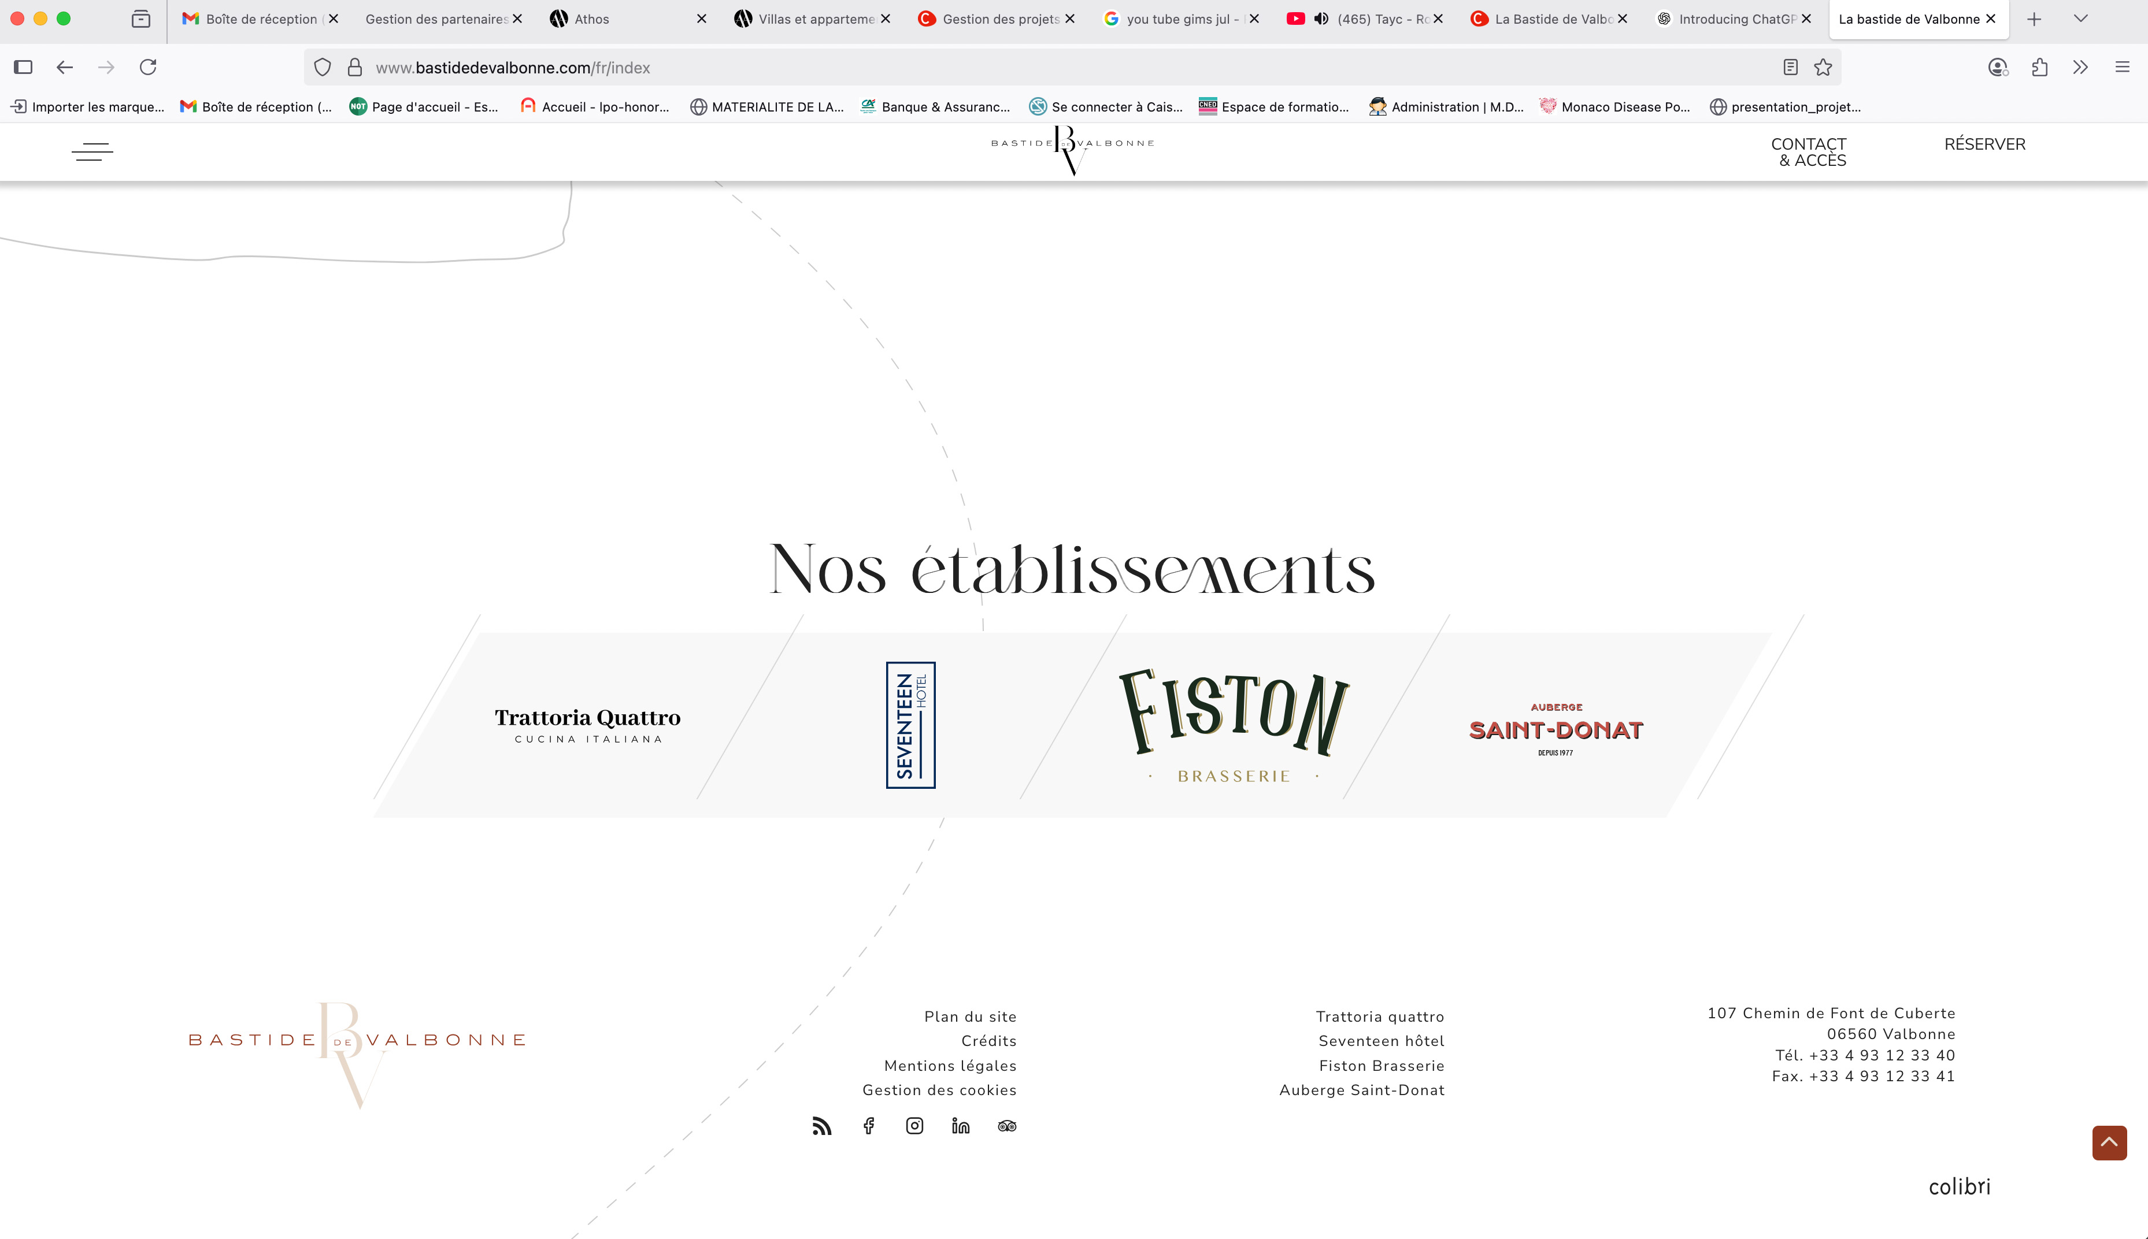List all tabs dropdown arrow
This screenshot has height=1239, width=2148.
point(2081,18)
